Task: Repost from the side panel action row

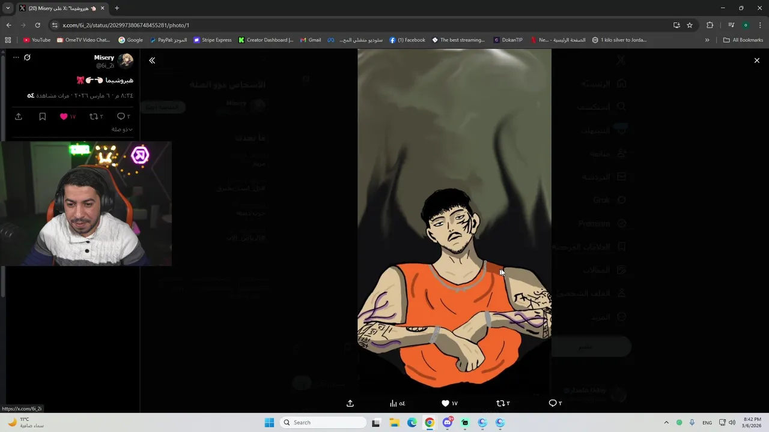Action: (x=96, y=116)
